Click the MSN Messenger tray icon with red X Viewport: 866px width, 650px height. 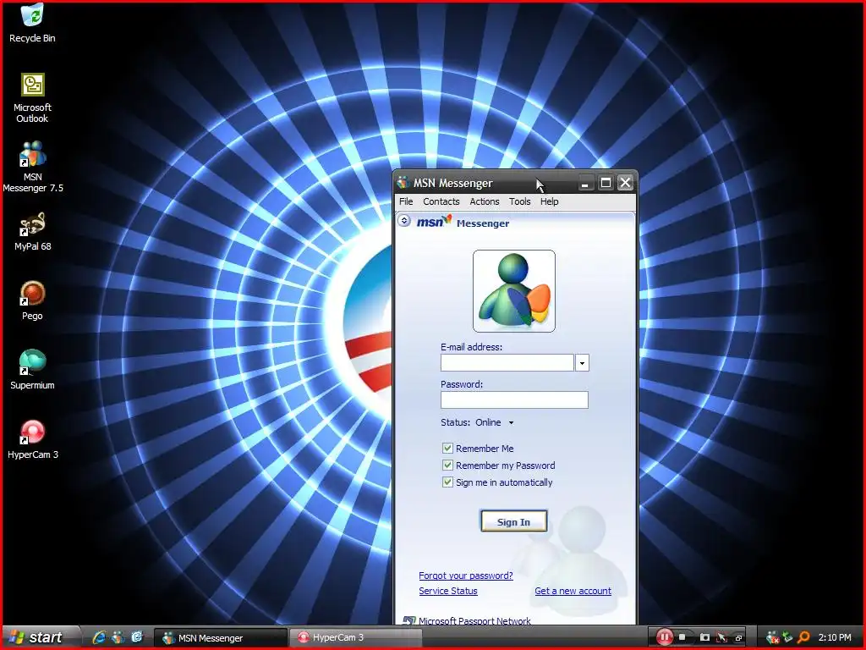[772, 637]
